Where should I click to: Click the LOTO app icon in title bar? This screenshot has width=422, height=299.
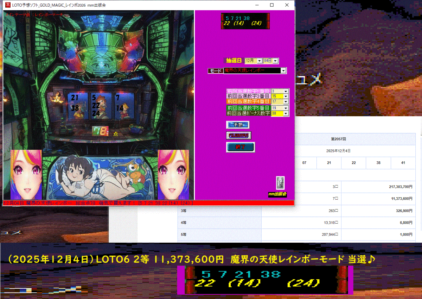point(8,5)
